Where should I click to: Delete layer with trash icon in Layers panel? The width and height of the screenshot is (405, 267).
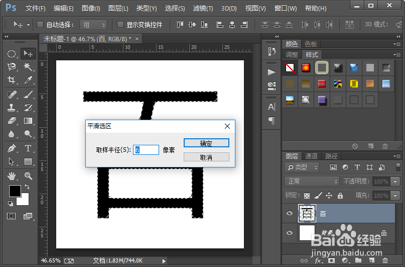[385, 260]
